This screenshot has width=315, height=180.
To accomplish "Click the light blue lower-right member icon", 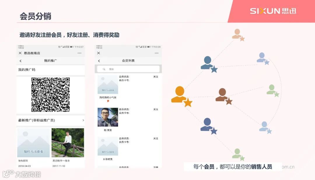I will (x=265, y=127).
